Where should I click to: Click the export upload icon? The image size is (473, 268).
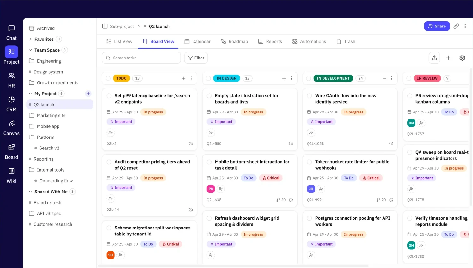(434, 58)
